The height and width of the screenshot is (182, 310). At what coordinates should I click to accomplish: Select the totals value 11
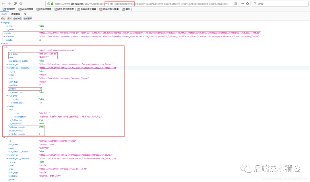point(40,40)
